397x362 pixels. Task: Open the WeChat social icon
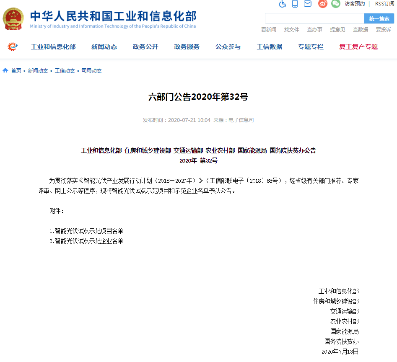(335, 4)
